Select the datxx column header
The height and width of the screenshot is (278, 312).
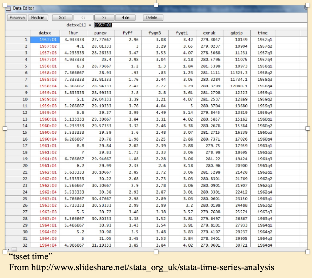coord(45,33)
